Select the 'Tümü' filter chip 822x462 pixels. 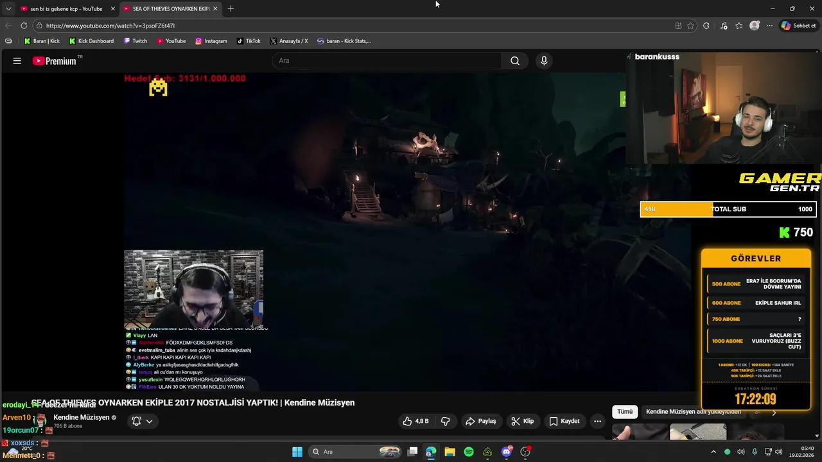pyautogui.click(x=625, y=411)
